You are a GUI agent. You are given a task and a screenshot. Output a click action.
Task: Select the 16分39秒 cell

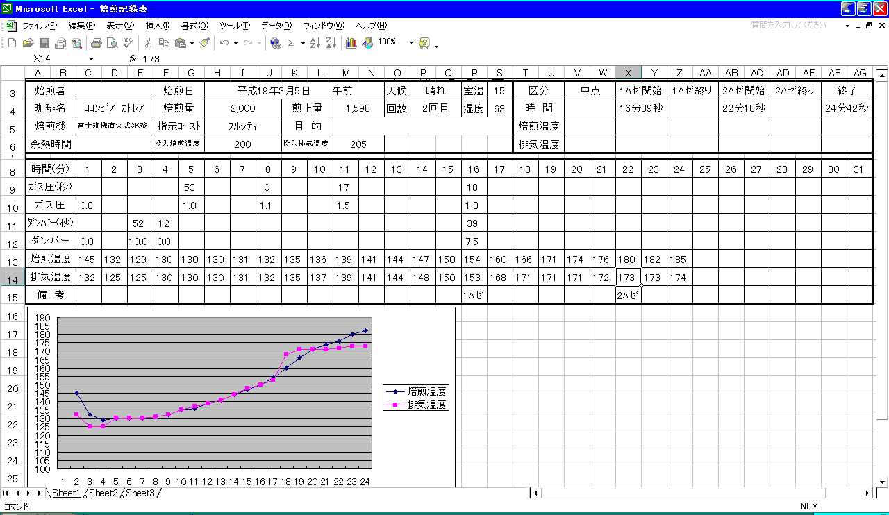[x=641, y=108]
